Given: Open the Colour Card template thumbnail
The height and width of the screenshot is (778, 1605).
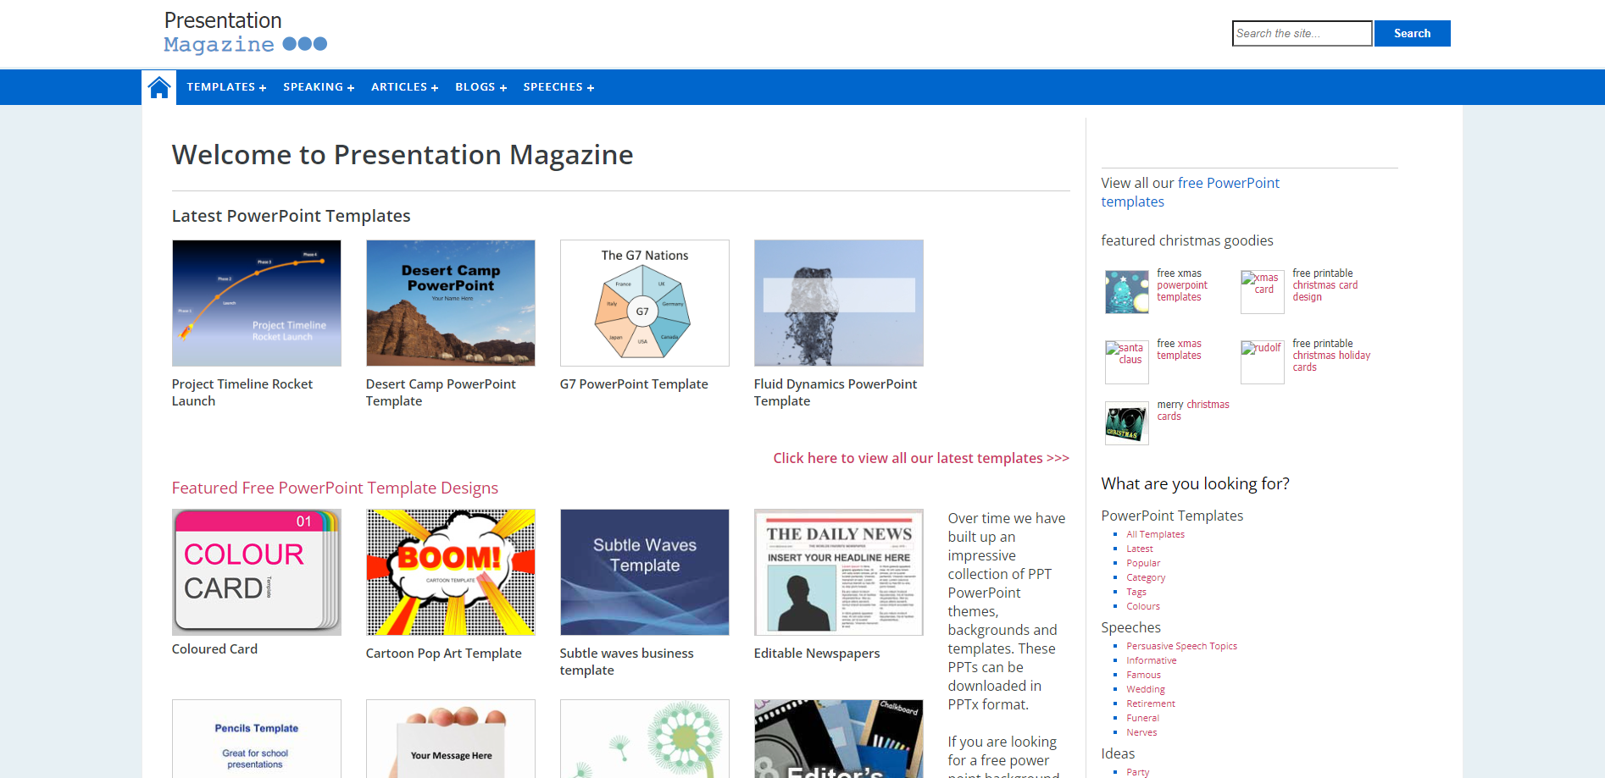Looking at the screenshot, I should coord(257,572).
